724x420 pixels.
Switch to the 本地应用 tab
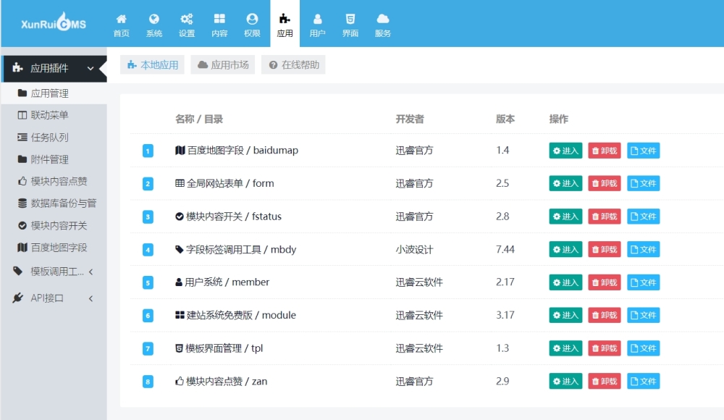point(152,64)
